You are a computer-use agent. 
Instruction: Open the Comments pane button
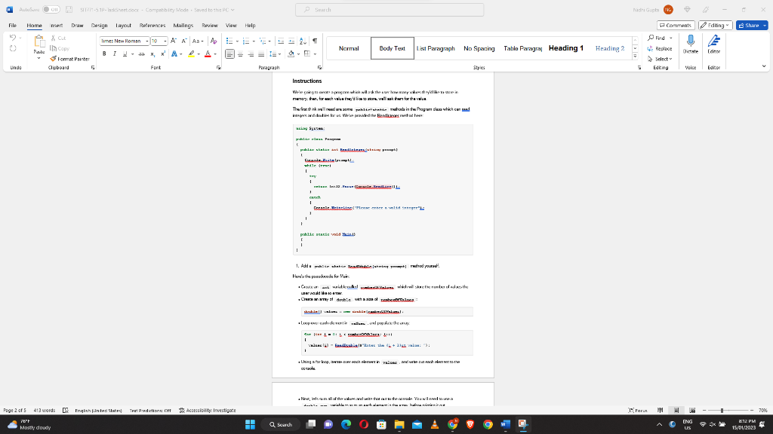pyautogui.click(x=676, y=25)
